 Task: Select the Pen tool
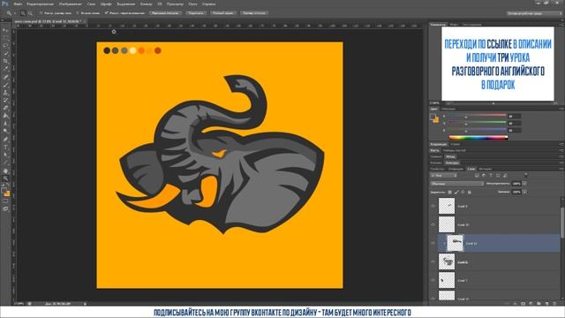pos(5,140)
